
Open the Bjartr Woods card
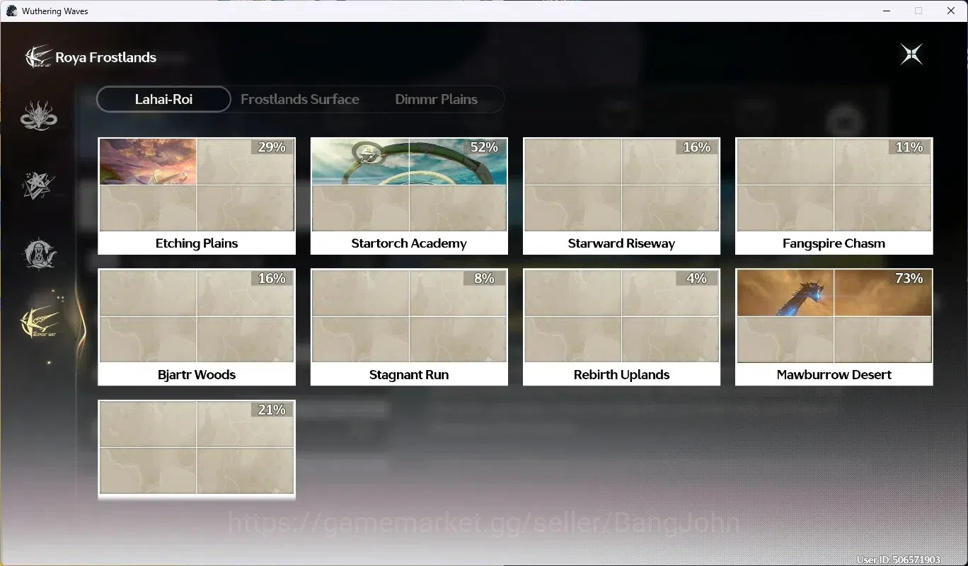click(x=197, y=327)
